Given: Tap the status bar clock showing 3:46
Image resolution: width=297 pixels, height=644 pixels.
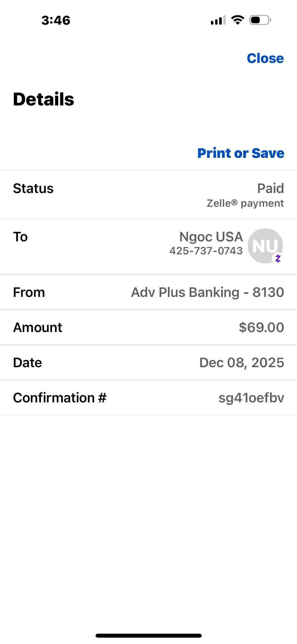Looking at the screenshot, I should [x=56, y=20].
